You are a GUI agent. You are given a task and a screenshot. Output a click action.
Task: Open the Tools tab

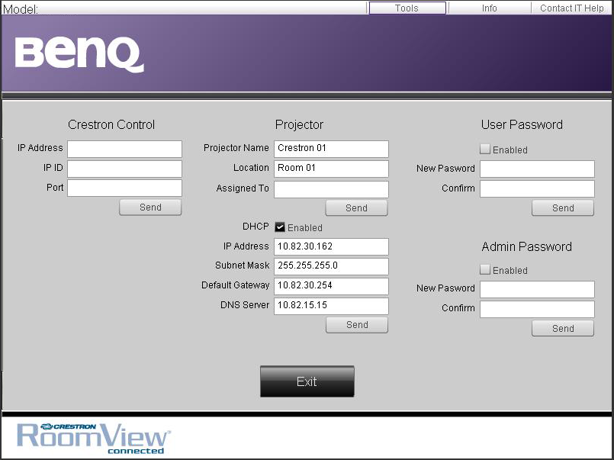click(x=407, y=8)
